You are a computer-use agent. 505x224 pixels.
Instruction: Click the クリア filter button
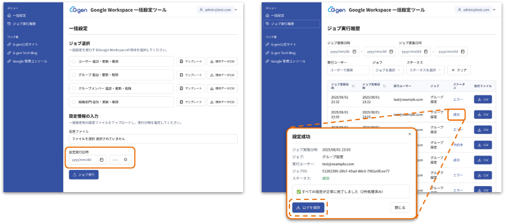459,70
